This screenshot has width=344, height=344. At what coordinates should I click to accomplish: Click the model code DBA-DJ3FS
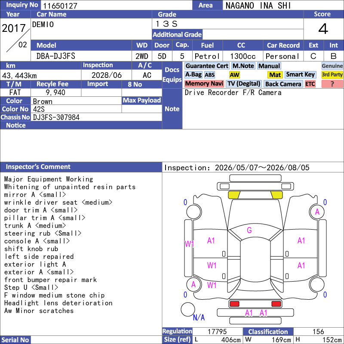click(x=56, y=56)
